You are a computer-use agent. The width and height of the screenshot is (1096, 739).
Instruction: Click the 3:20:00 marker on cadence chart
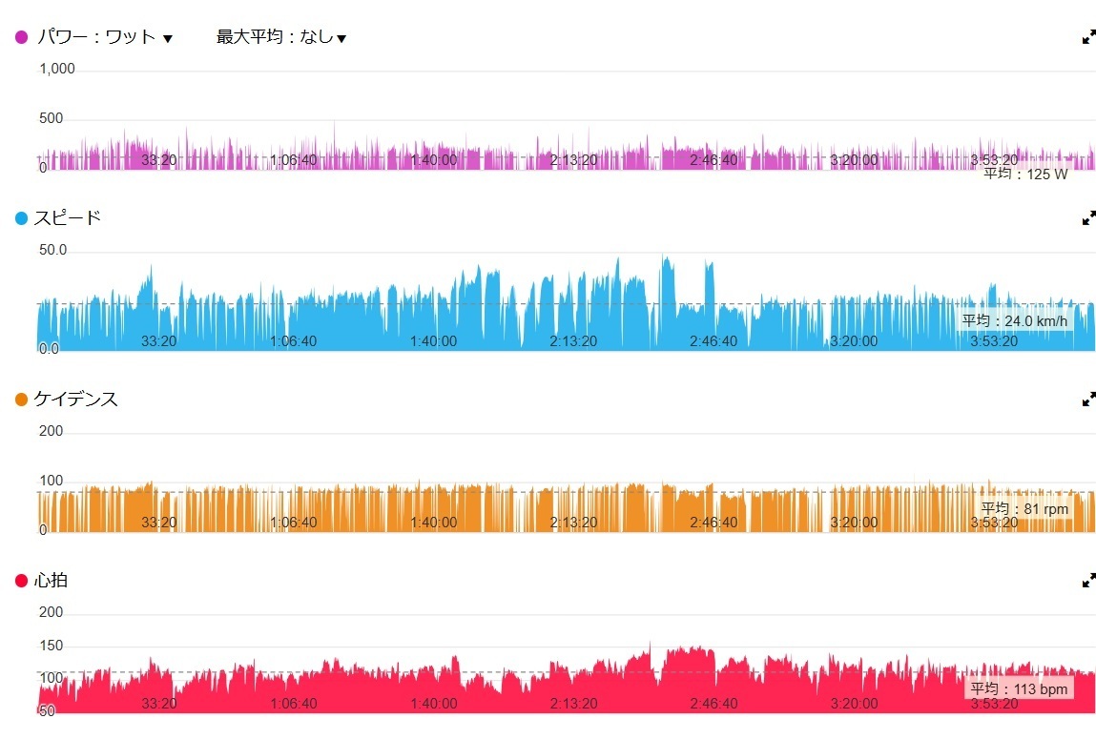click(x=854, y=522)
